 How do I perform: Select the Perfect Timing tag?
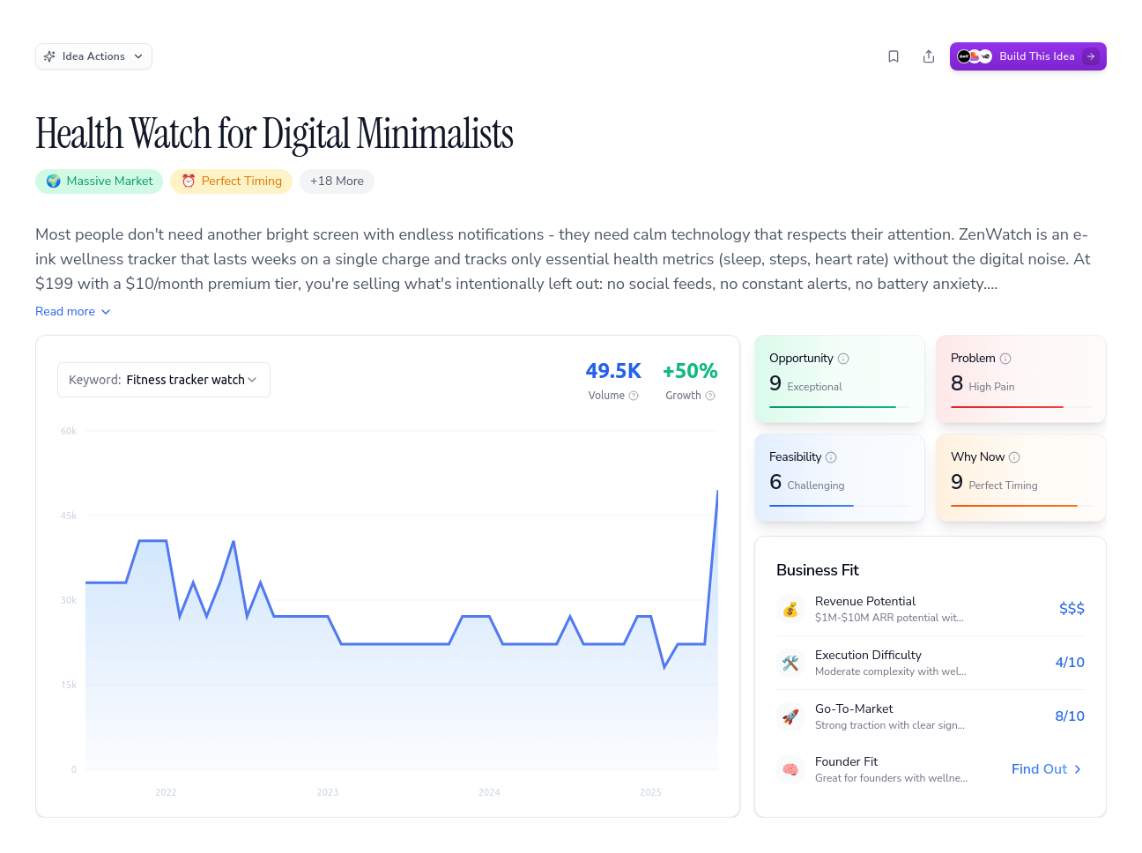(x=232, y=182)
